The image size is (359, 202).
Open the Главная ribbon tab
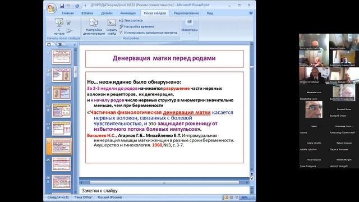(x=68, y=13)
